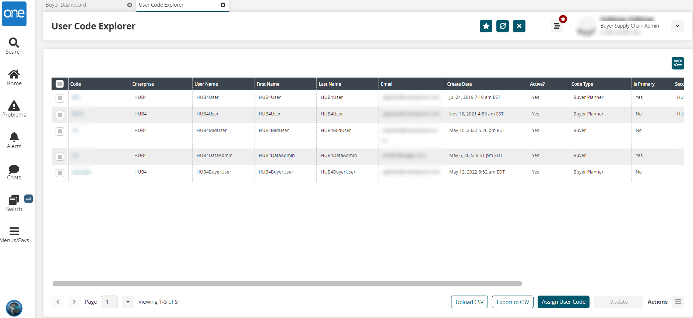
Task: Add page to favorites with star button
Action: click(486, 26)
